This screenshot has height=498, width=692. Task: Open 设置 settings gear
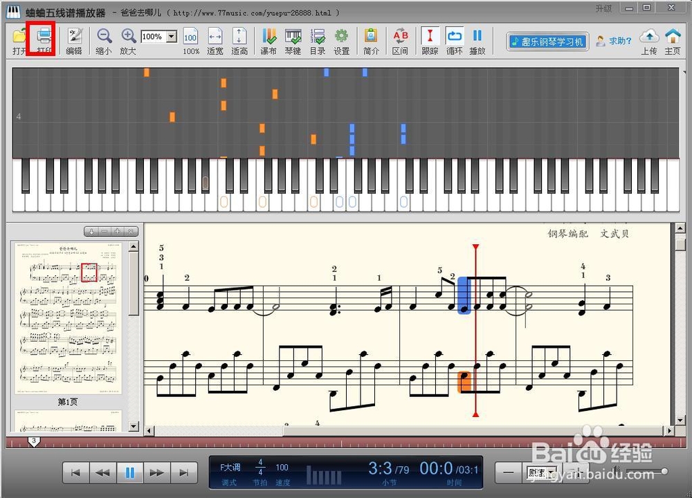click(342, 41)
